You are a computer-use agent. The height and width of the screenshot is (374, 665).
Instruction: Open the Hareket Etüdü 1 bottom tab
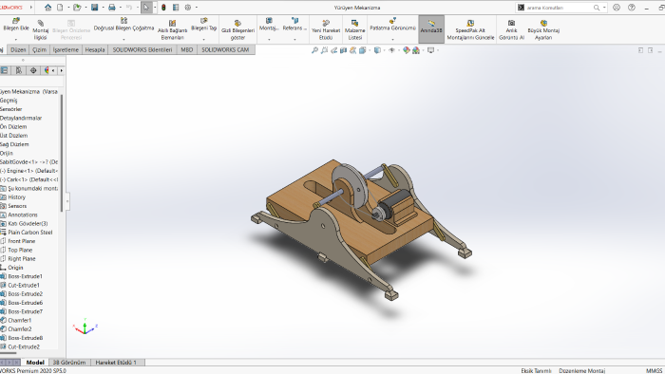pyautogui.click(x=116, y=363)
